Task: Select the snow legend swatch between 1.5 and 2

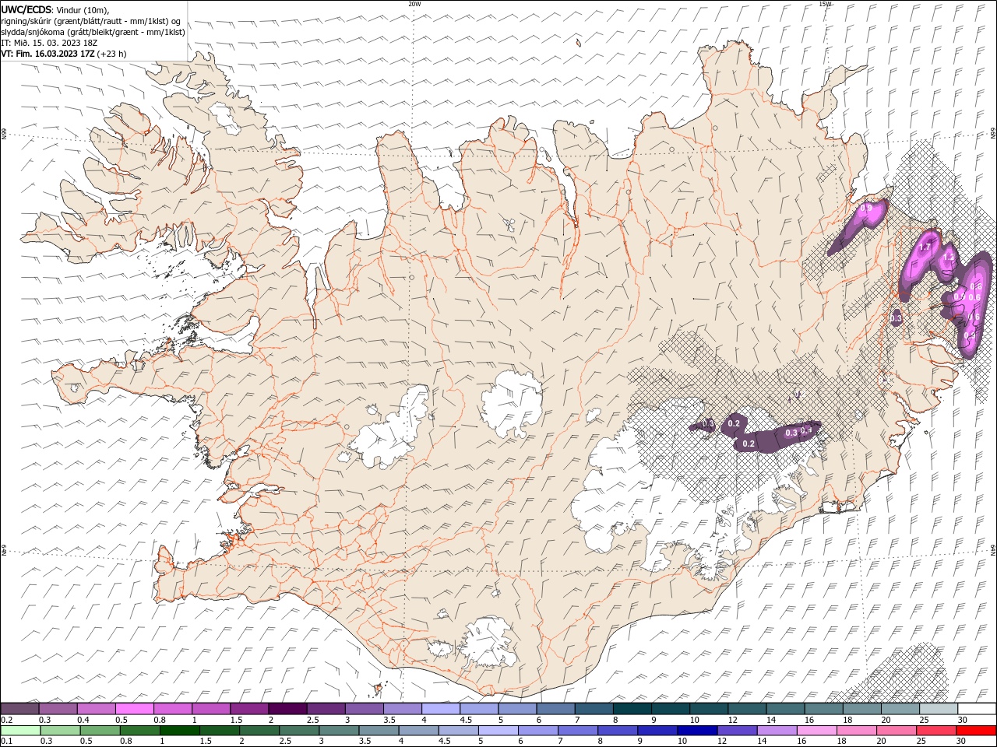Action: [x=249, y=709]
